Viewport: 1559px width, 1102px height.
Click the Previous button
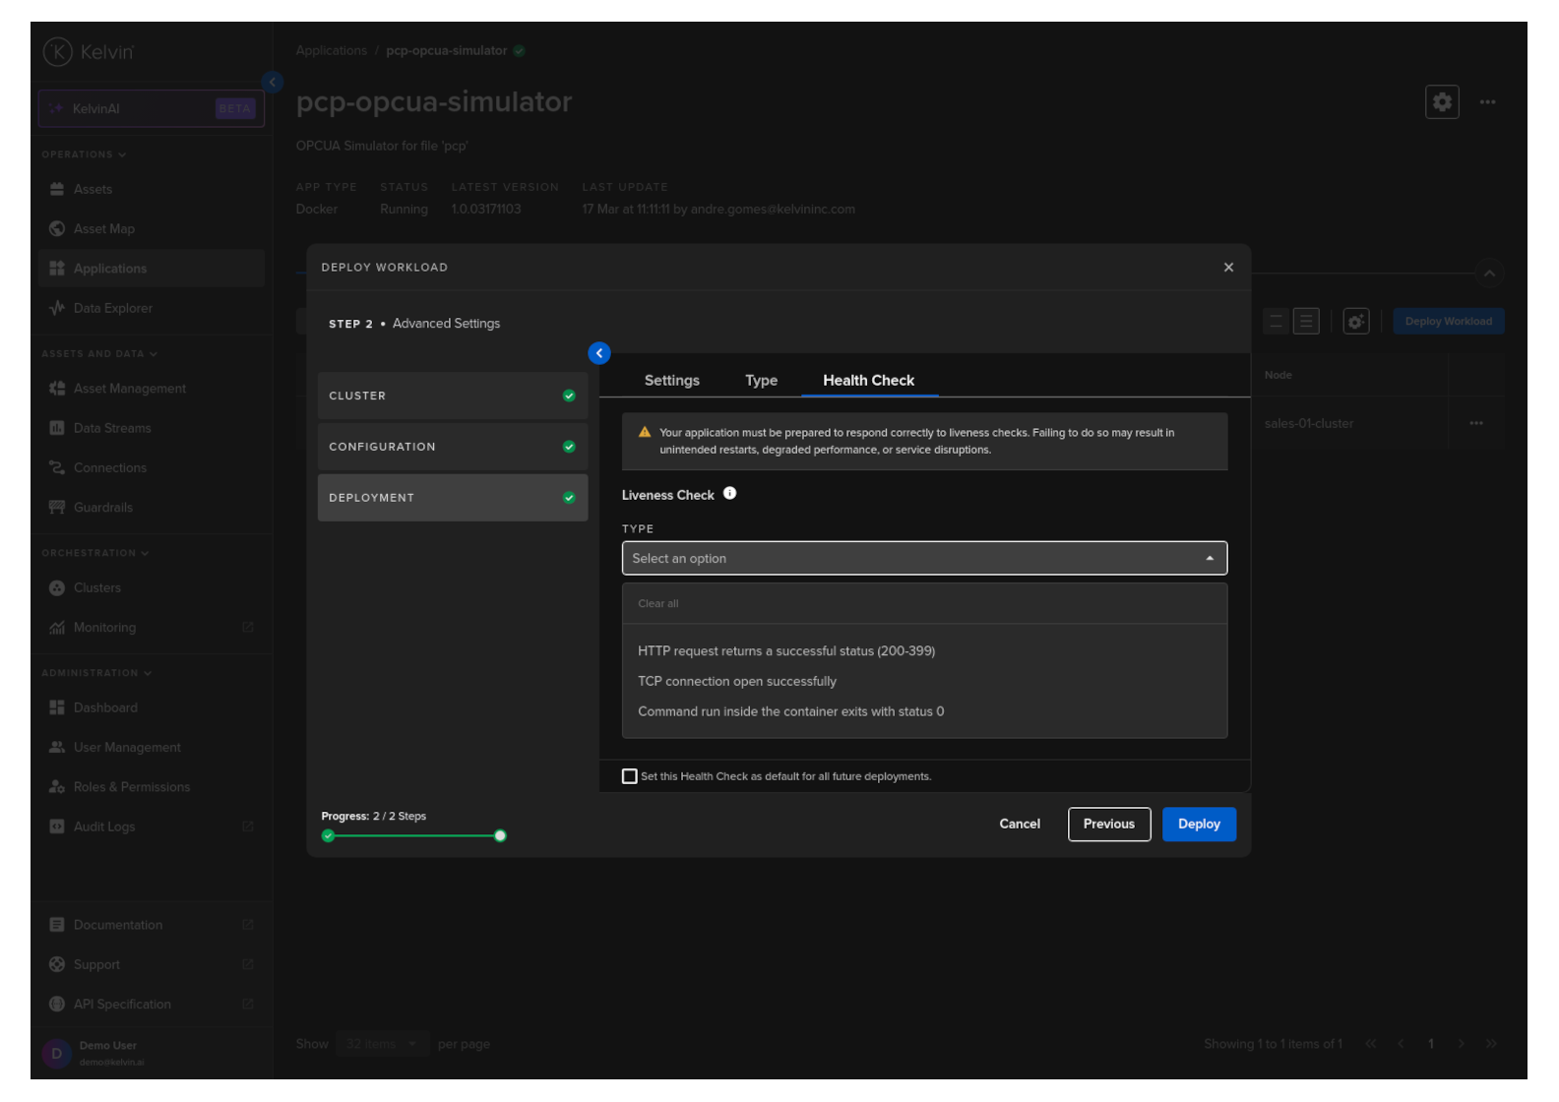[x=1108, y=825]
